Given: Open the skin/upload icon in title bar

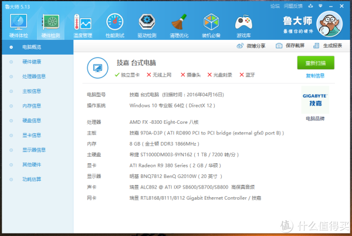Looking at the screenshot, I should click(x=310, y=6).
